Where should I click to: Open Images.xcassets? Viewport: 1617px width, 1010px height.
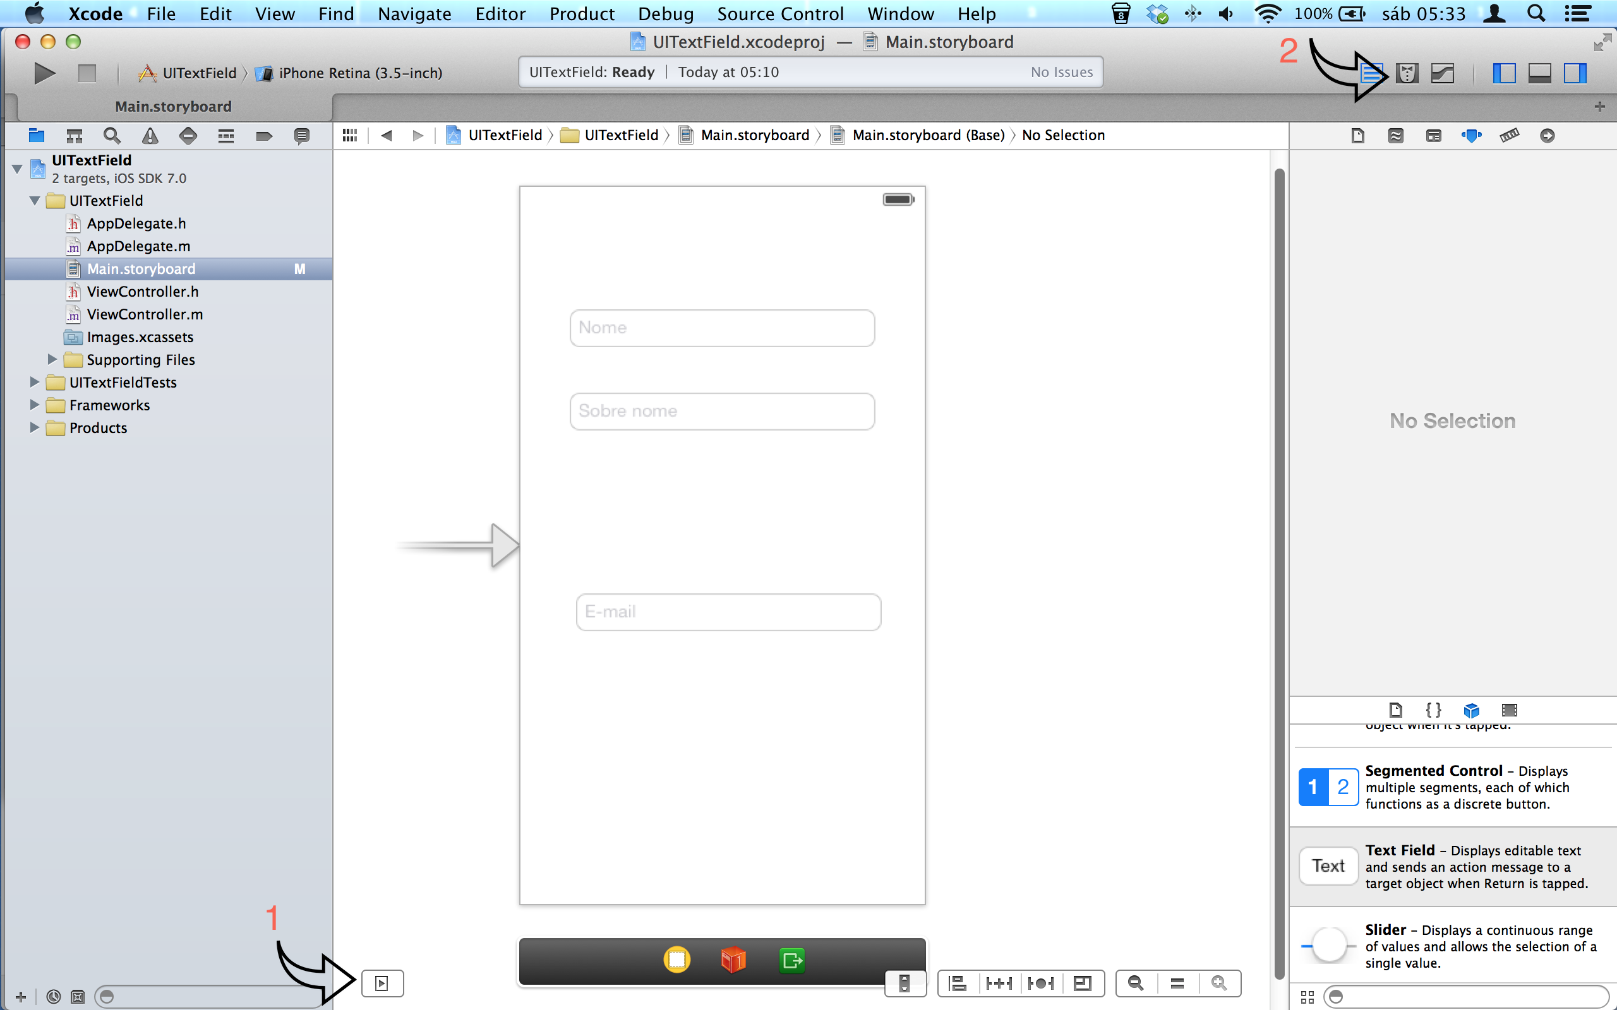click(140, 336)
